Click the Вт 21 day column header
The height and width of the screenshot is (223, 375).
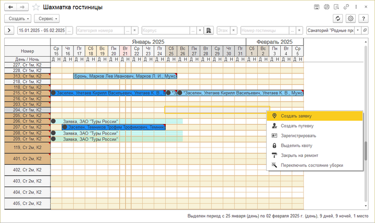pyautogui.click(x=126, y=51)
